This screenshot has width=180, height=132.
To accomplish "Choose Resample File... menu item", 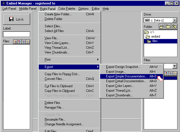I will click(x=69, y=119).
